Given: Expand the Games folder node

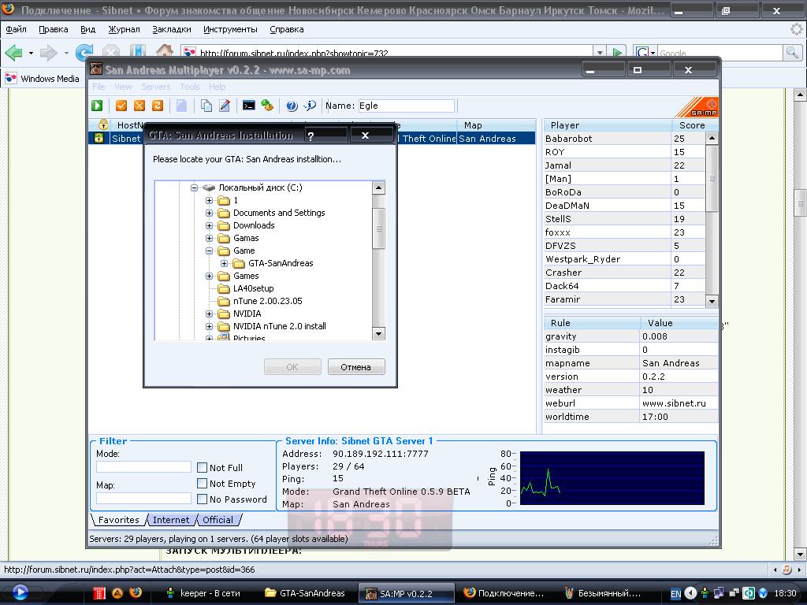Looking at the screenshot, I should [x=209, y=276].
